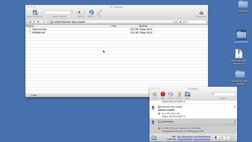Disconnect from the server

coord(201,13)
